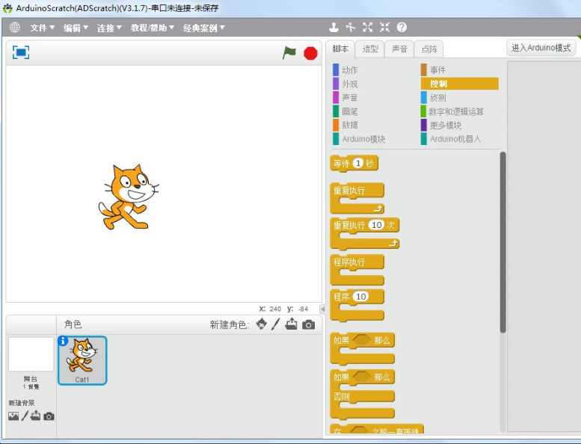Click the number input in 程序 block
The height and width of the screenshot is (444, 581).
coord(361,296)
